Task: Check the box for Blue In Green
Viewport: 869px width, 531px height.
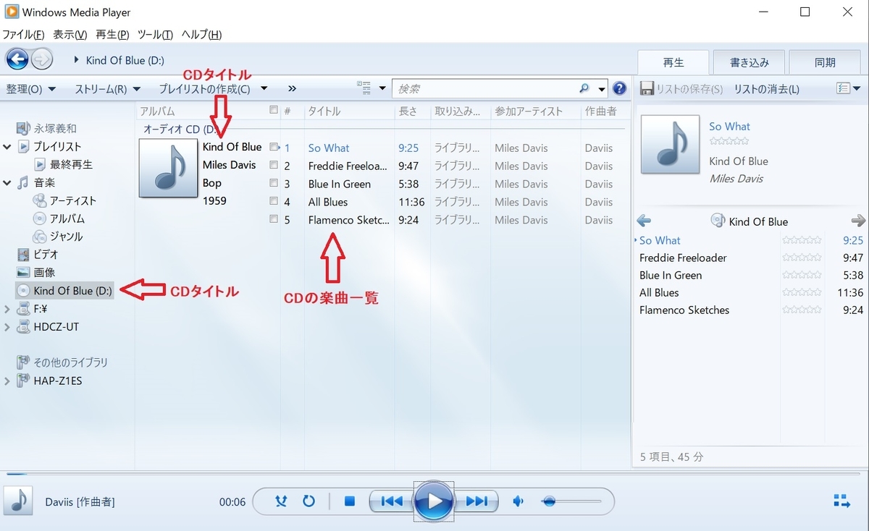Action: [274, 184]
